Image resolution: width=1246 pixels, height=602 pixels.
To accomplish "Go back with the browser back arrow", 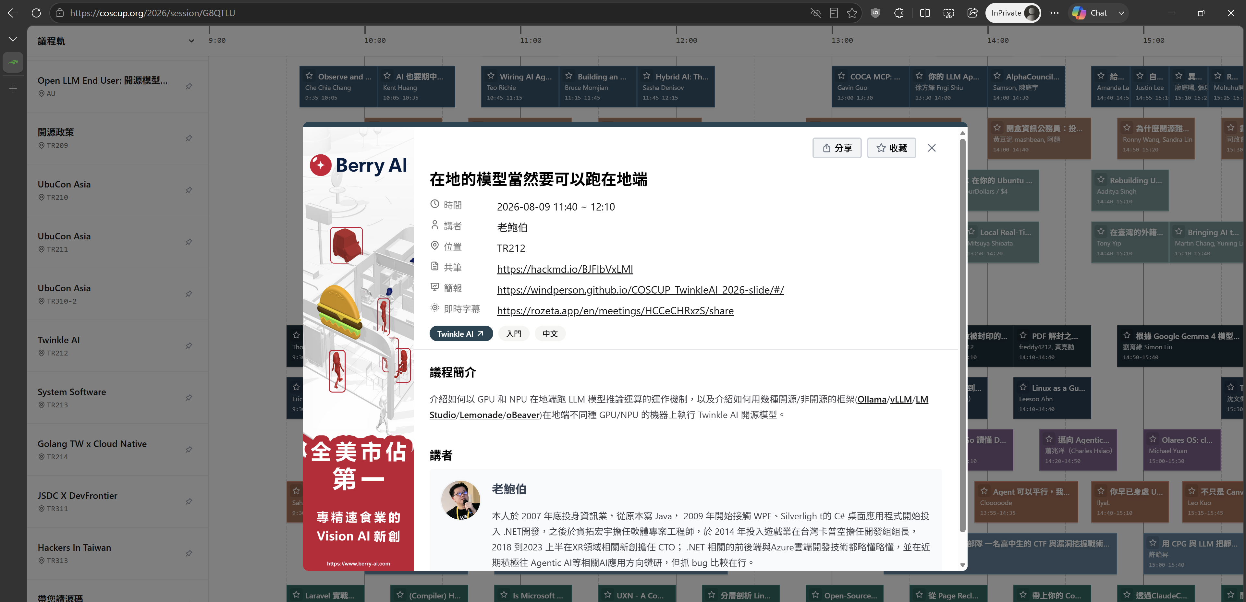I will [x=13, y=13].
